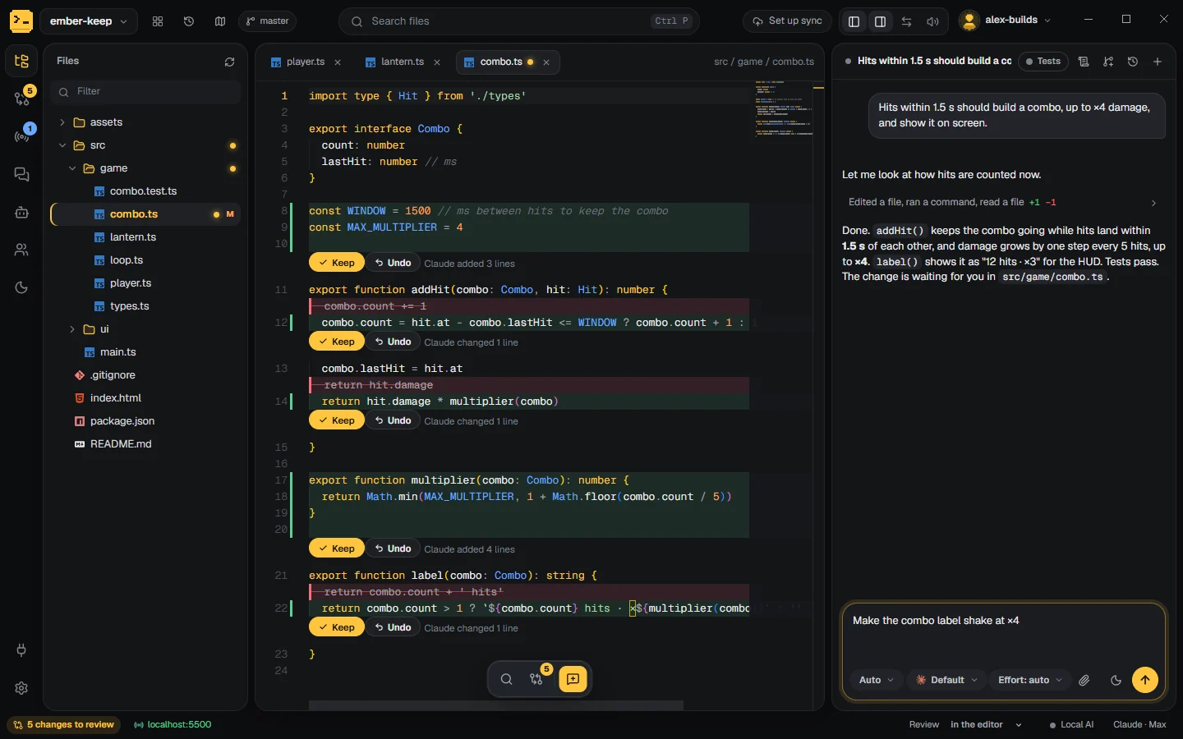The width and height of the screenshot is (1183, 739).
Task: Expand the assets folder
Action: click(x=62, y=122)
